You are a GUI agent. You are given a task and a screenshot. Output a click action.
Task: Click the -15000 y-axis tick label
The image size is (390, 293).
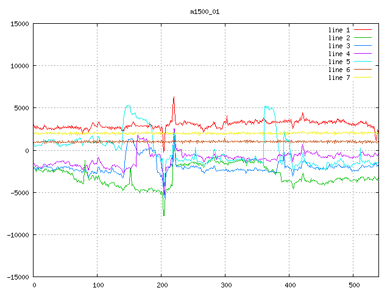click(x=18, y=277)
